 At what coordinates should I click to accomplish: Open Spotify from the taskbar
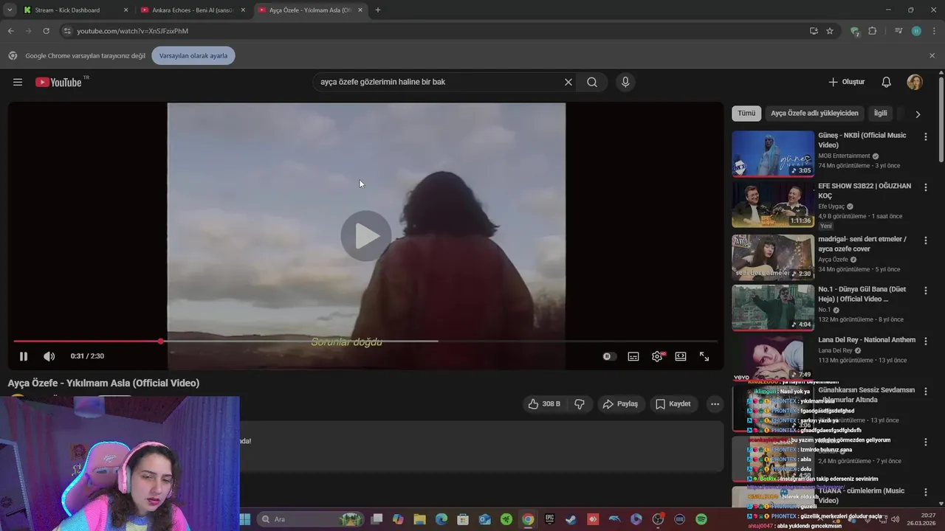(x=701, y=519)
